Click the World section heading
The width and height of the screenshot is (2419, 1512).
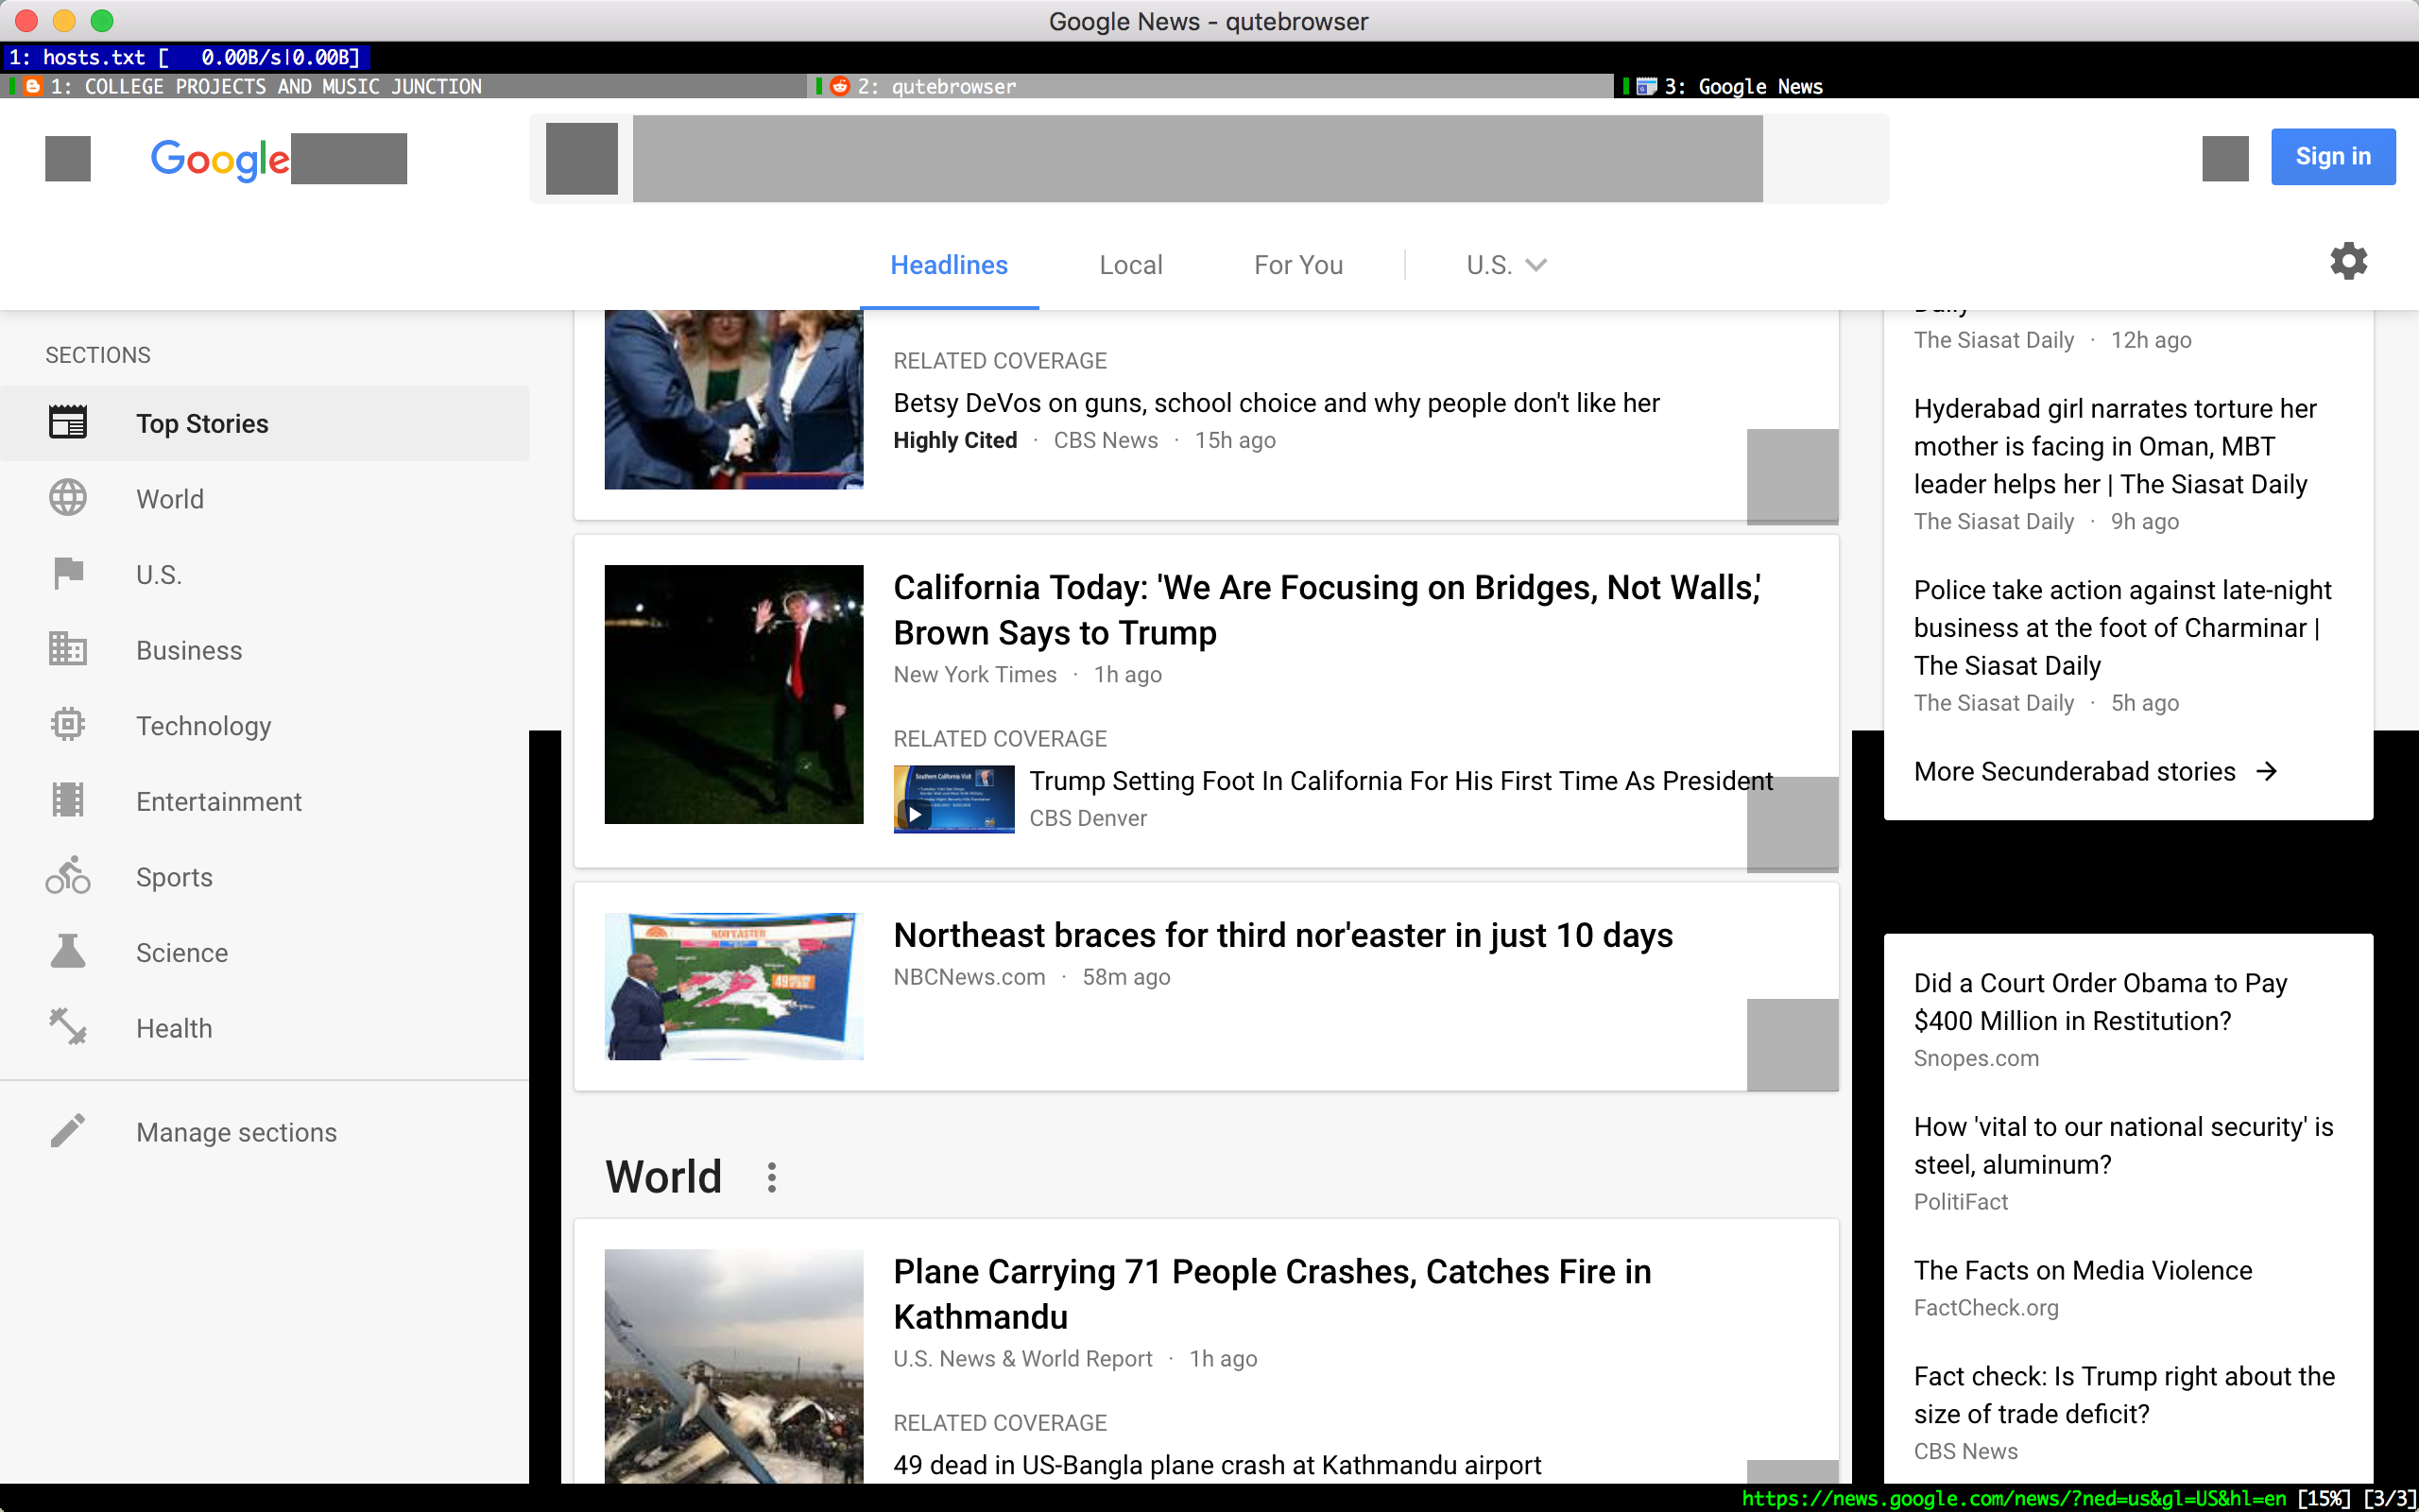click(663, 1176)
